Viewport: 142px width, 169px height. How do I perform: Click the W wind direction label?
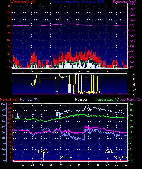134,90
